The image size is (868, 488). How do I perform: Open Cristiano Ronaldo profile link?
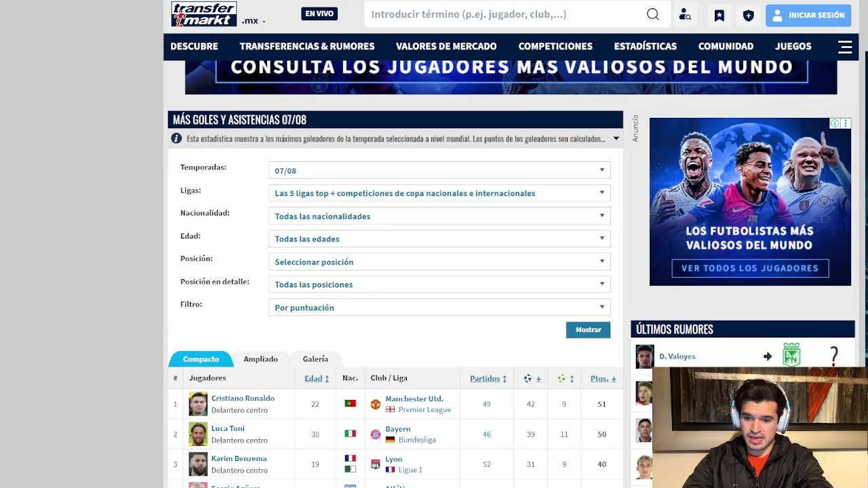(243, 399)
